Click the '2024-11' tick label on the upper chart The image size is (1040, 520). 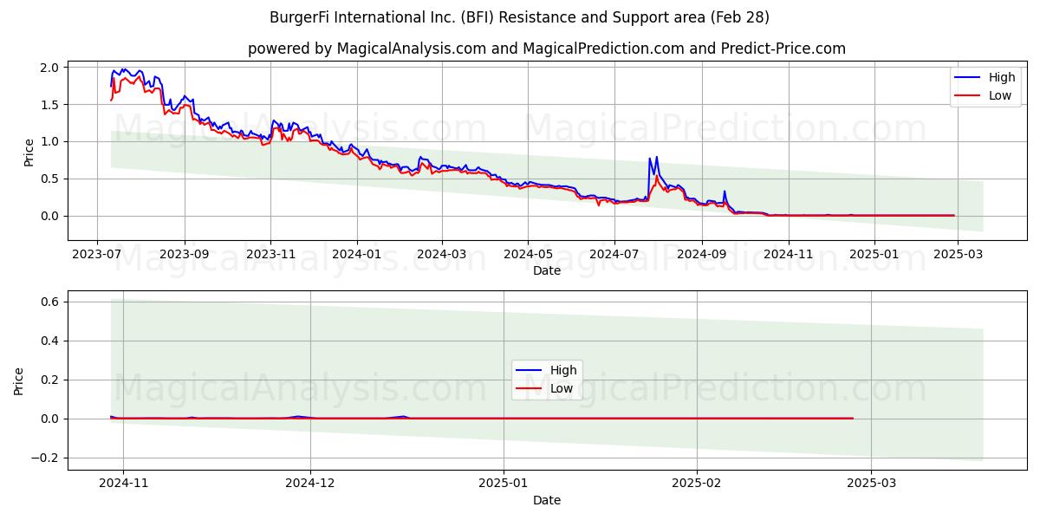coord(789,254)
